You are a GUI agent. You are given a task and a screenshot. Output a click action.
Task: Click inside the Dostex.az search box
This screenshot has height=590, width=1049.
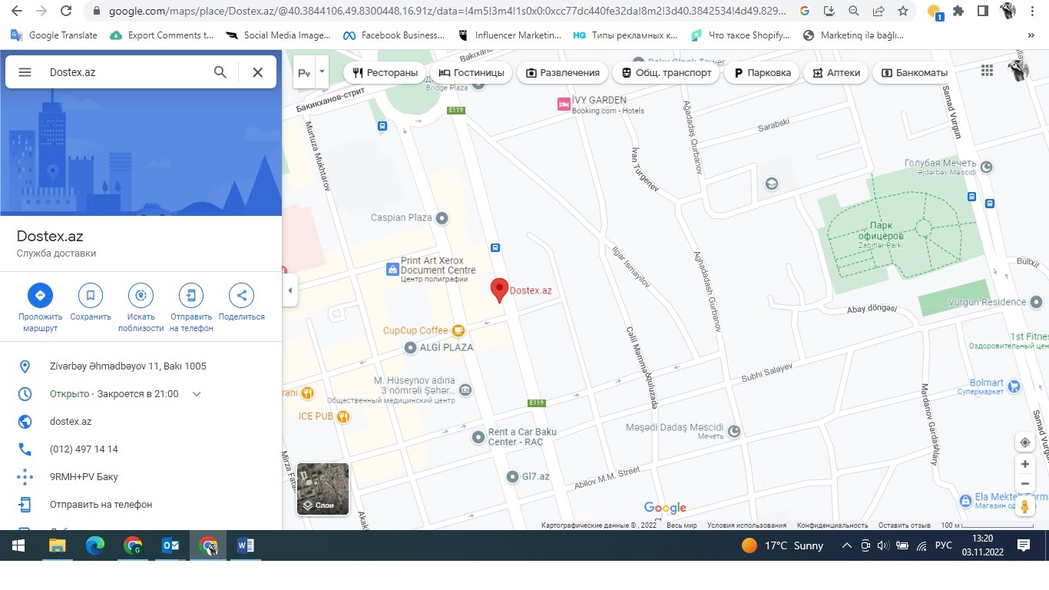(127, 72)
